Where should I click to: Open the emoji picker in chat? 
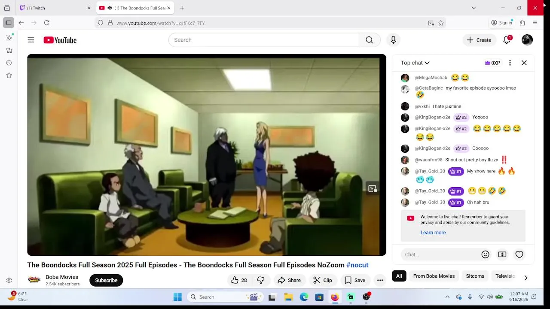click(x=485, y=254)
